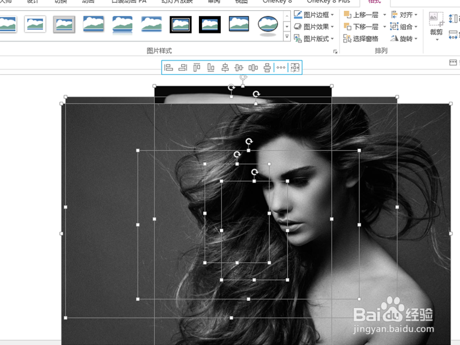The width and height of the screenshot is (460, 345).
Task: Apply the double-frame black picture style
Action: [x=181, y=24]
